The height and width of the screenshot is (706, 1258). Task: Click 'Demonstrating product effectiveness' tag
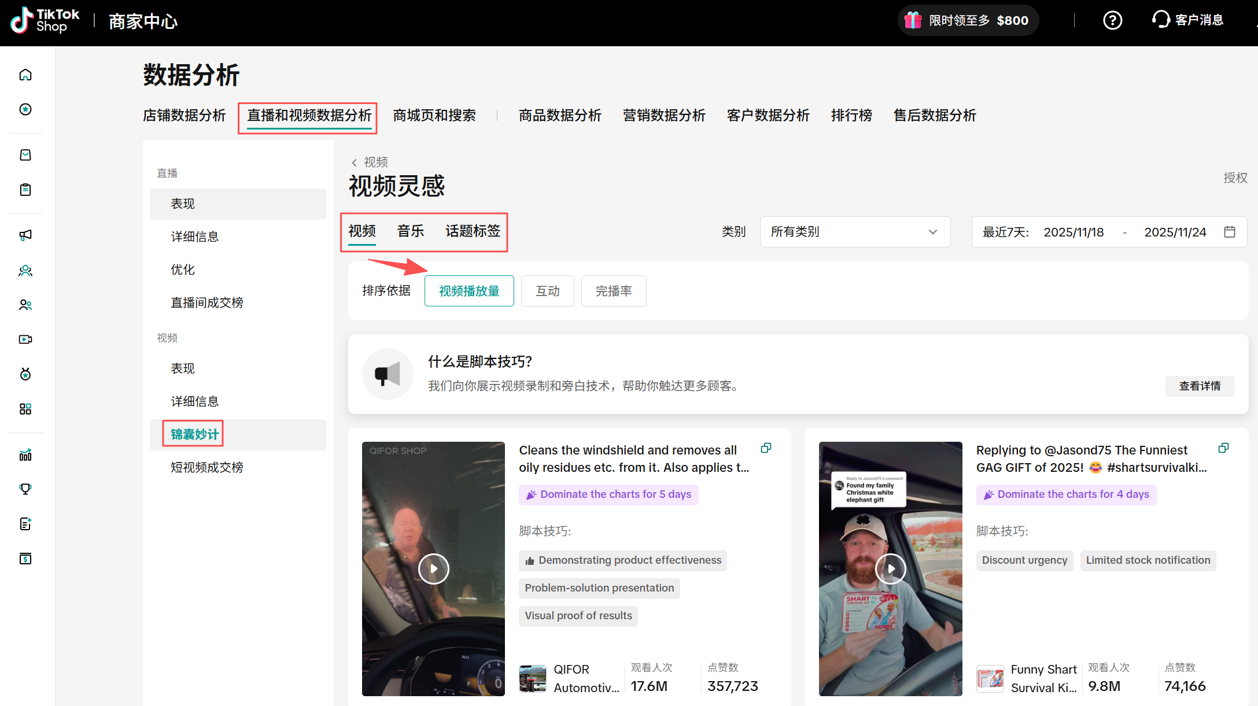tap(623, 561)
